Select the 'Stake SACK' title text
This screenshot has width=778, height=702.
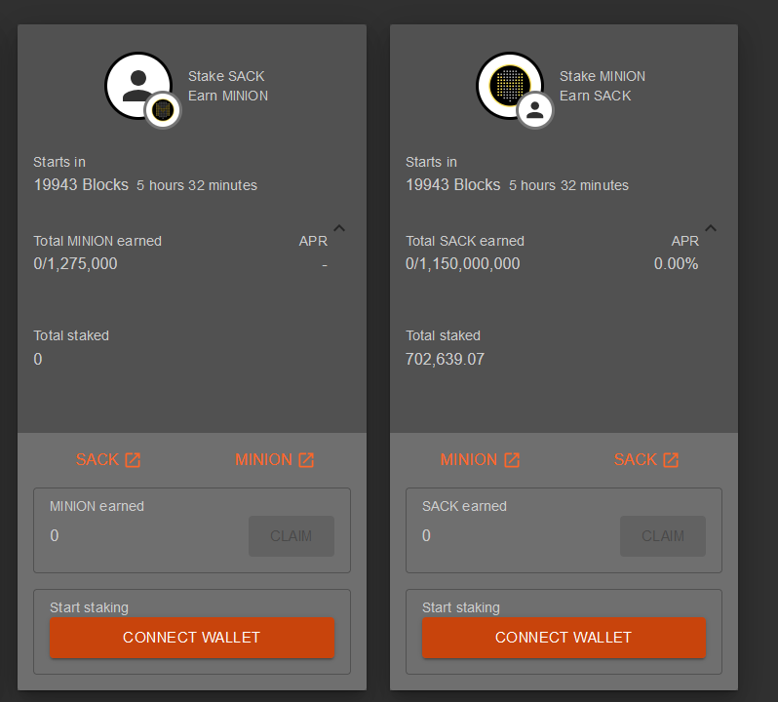pyautogui.click(x=226, y=76)
